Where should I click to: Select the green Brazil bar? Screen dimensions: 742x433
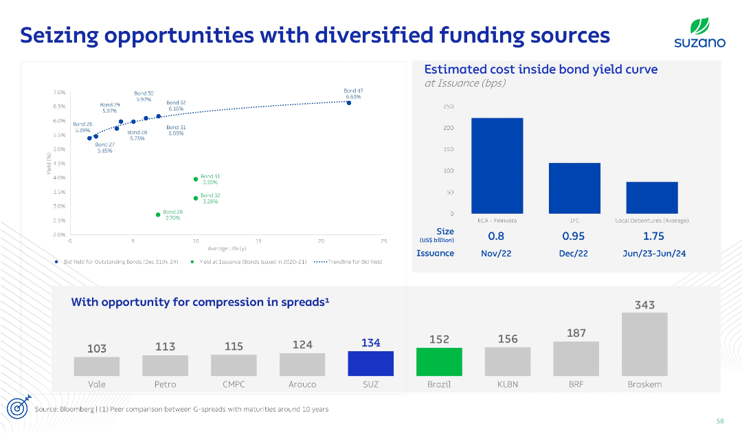[x=439, y=362]
